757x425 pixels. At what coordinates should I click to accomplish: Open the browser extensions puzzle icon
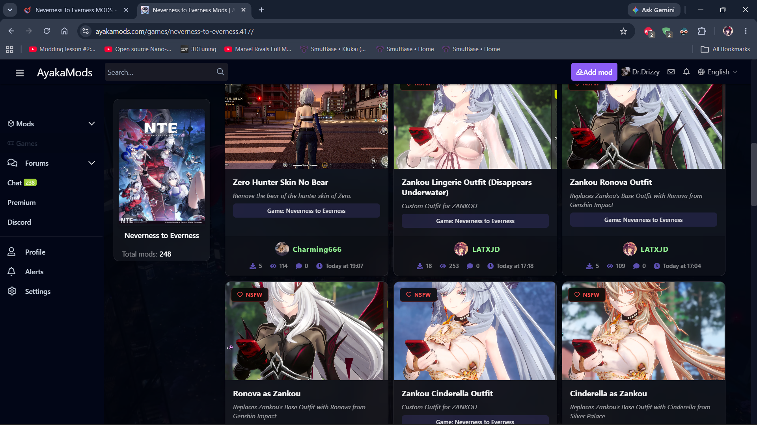point(702,31)
